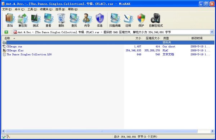Maximize the WinRAR window

tap(207, 4)
